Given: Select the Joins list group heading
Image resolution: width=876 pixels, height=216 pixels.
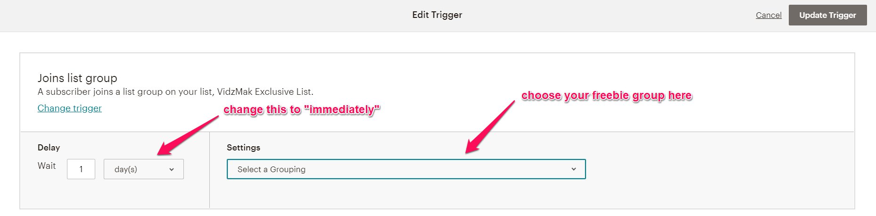Looking at the screenshot, I should pyautogui.click(x=77, y=78).
